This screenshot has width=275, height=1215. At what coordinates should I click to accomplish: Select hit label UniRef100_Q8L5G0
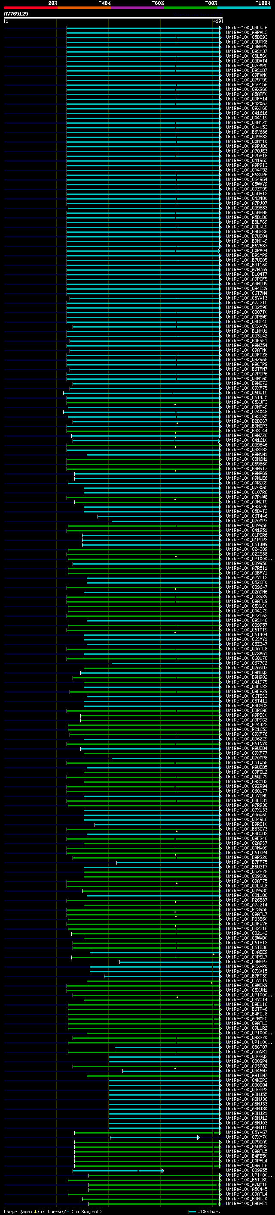(246, 56)
